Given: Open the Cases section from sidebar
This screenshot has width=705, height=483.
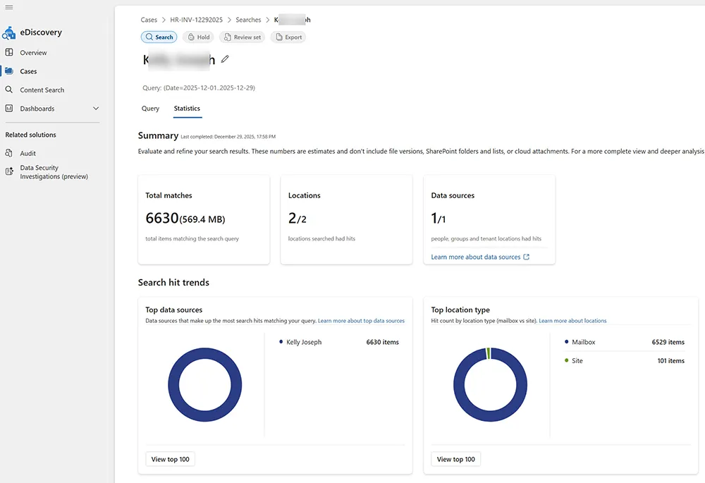Looking at the screenshot, I should [x=28, y=71].
